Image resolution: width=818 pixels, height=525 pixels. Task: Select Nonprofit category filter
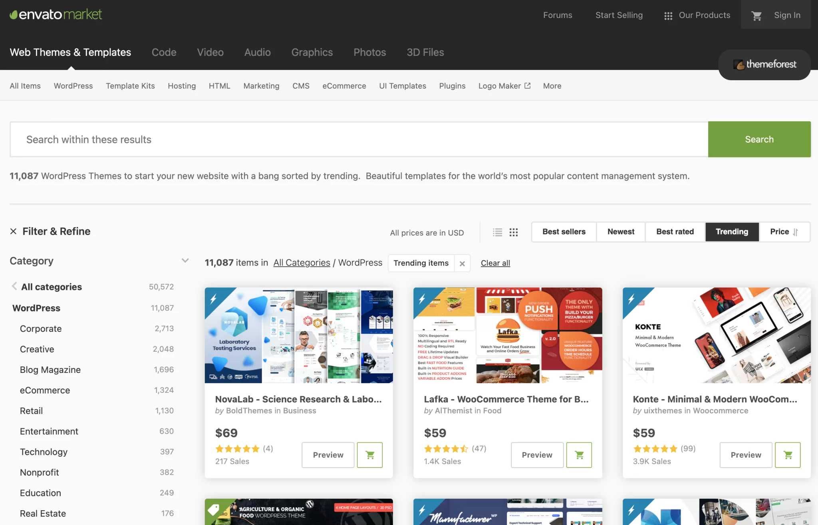pos(39,473)
